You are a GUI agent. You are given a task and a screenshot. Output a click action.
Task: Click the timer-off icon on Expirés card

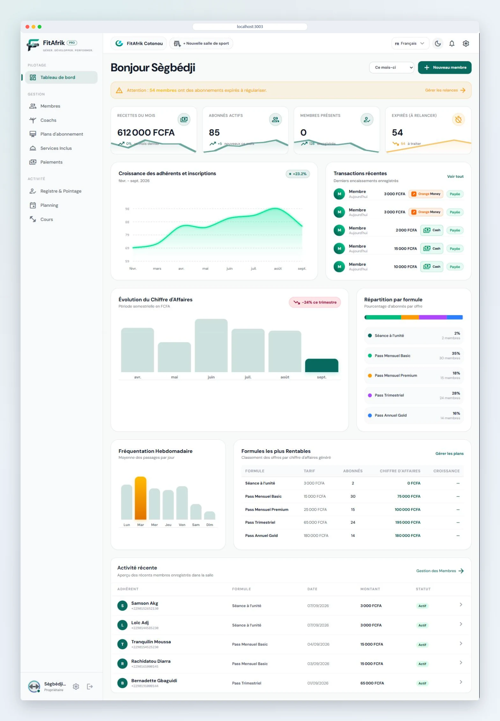tap(459, 119)
